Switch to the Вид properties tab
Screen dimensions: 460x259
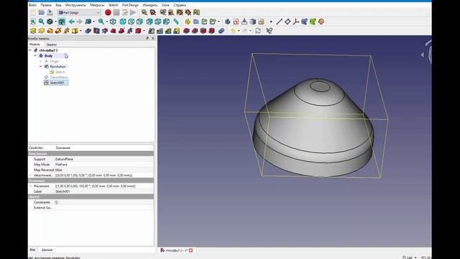pos(32,250)
